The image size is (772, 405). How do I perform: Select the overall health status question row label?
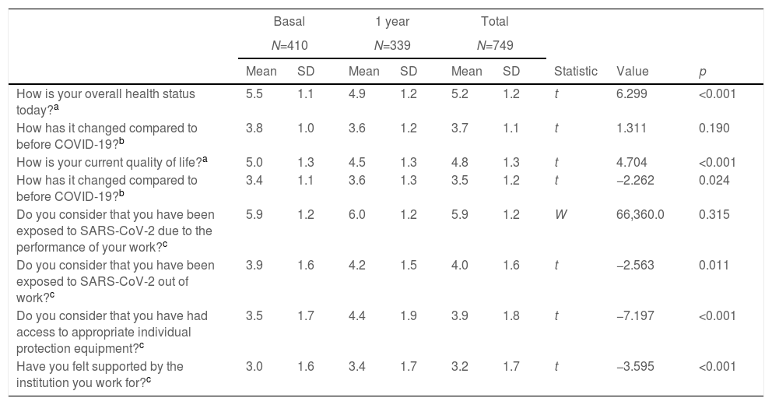(106, 101)
